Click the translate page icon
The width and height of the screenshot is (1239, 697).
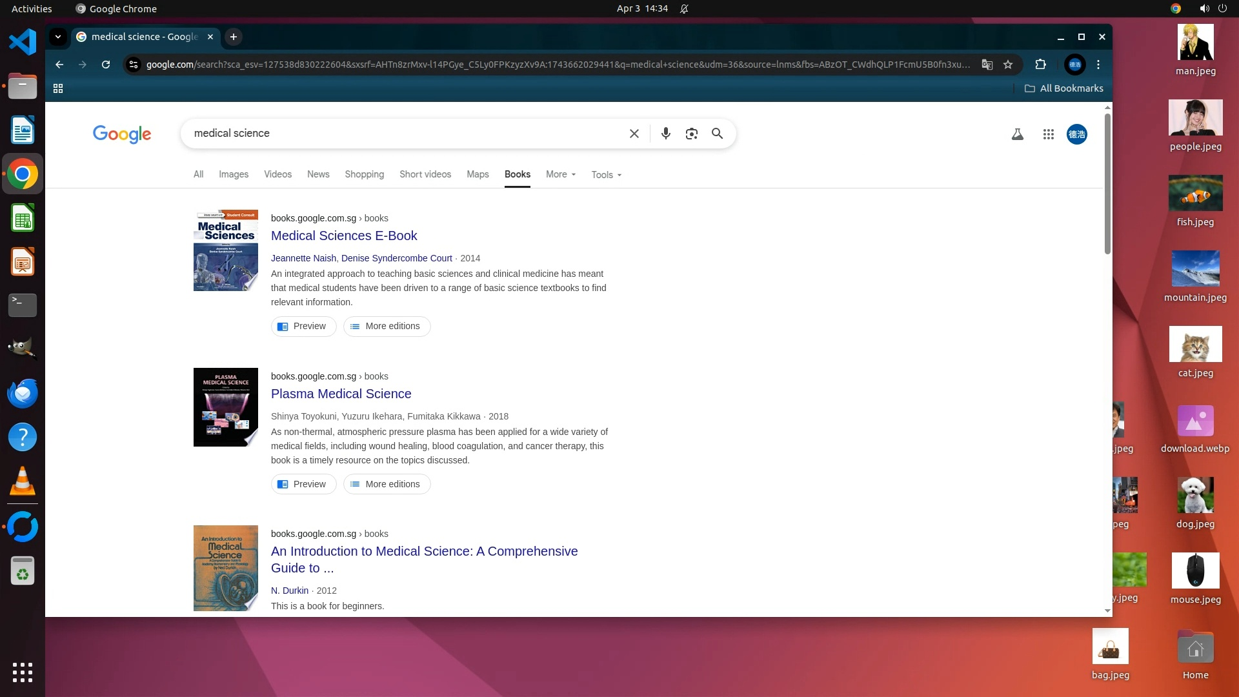(987, 65)
